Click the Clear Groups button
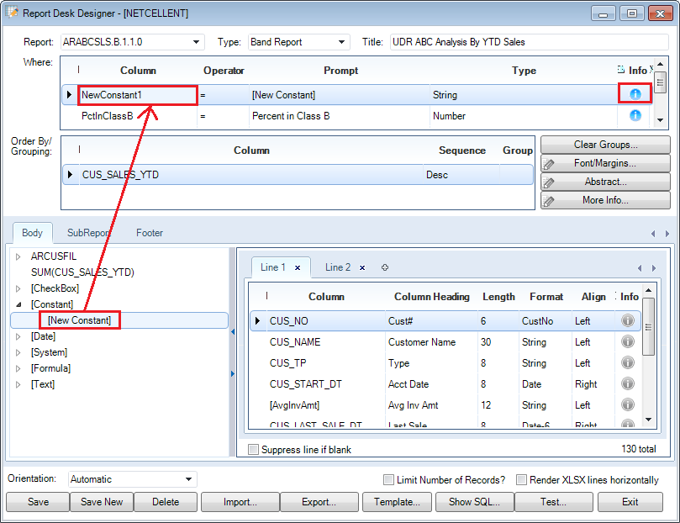 (605, 145)
